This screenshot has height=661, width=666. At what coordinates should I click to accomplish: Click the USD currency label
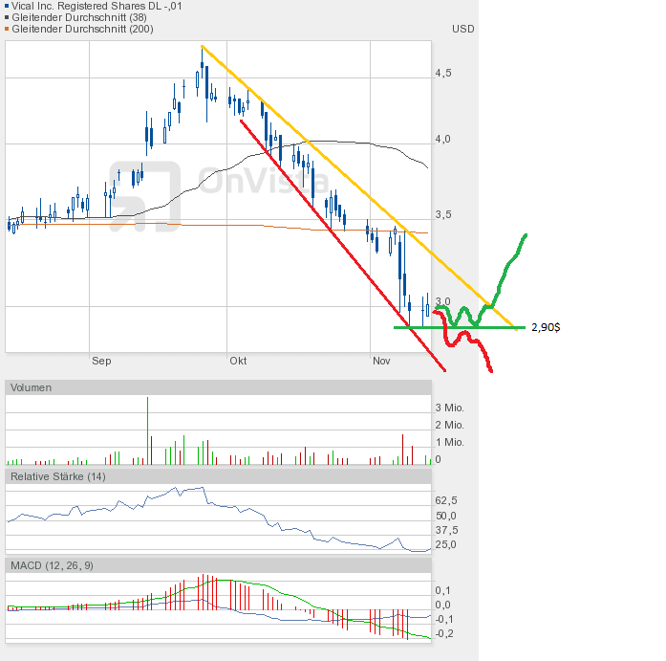pos(462,29)
